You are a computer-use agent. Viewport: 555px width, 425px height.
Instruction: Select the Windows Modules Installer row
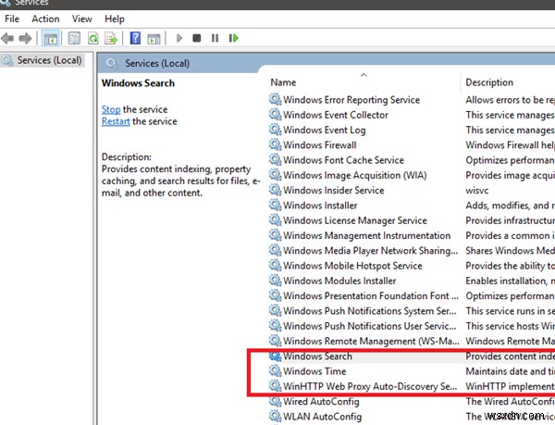point(412,281)
